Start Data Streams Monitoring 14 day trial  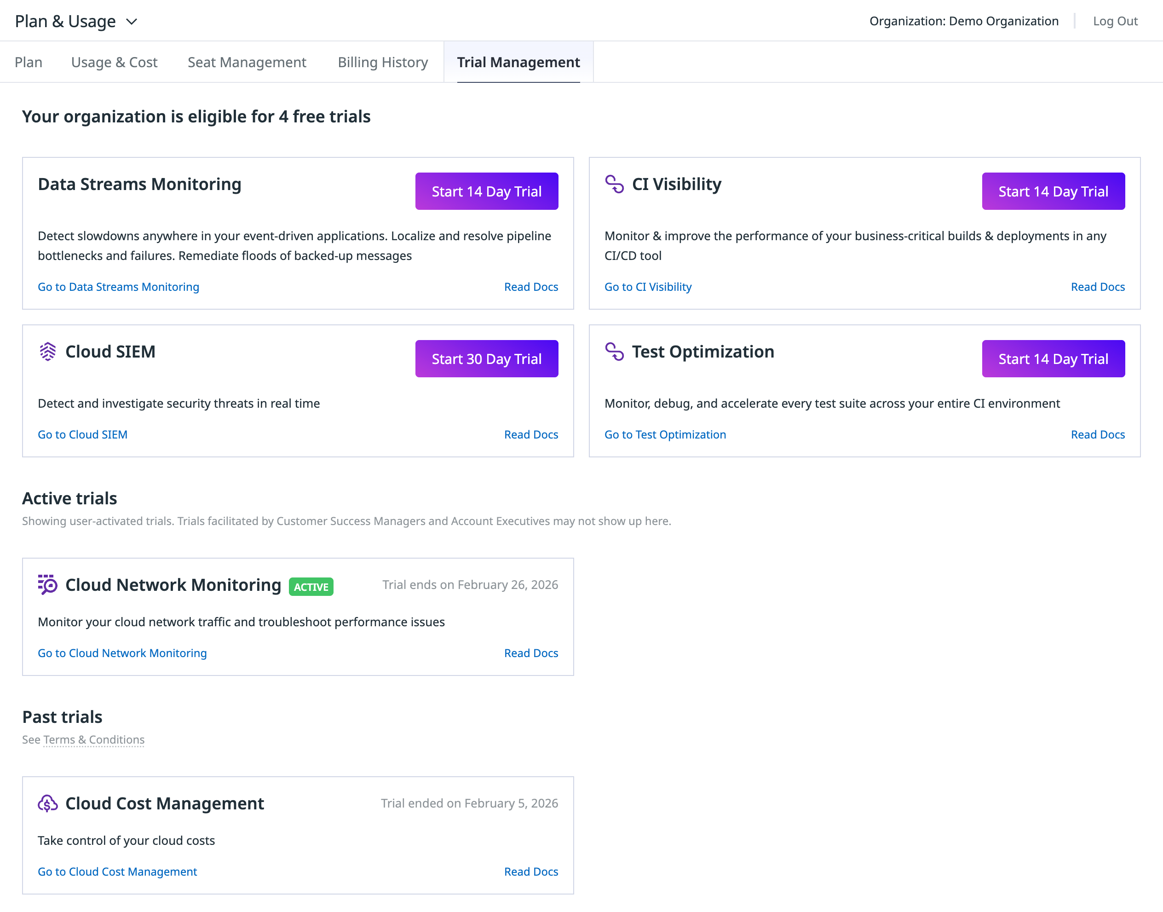(x=486, y=191)
